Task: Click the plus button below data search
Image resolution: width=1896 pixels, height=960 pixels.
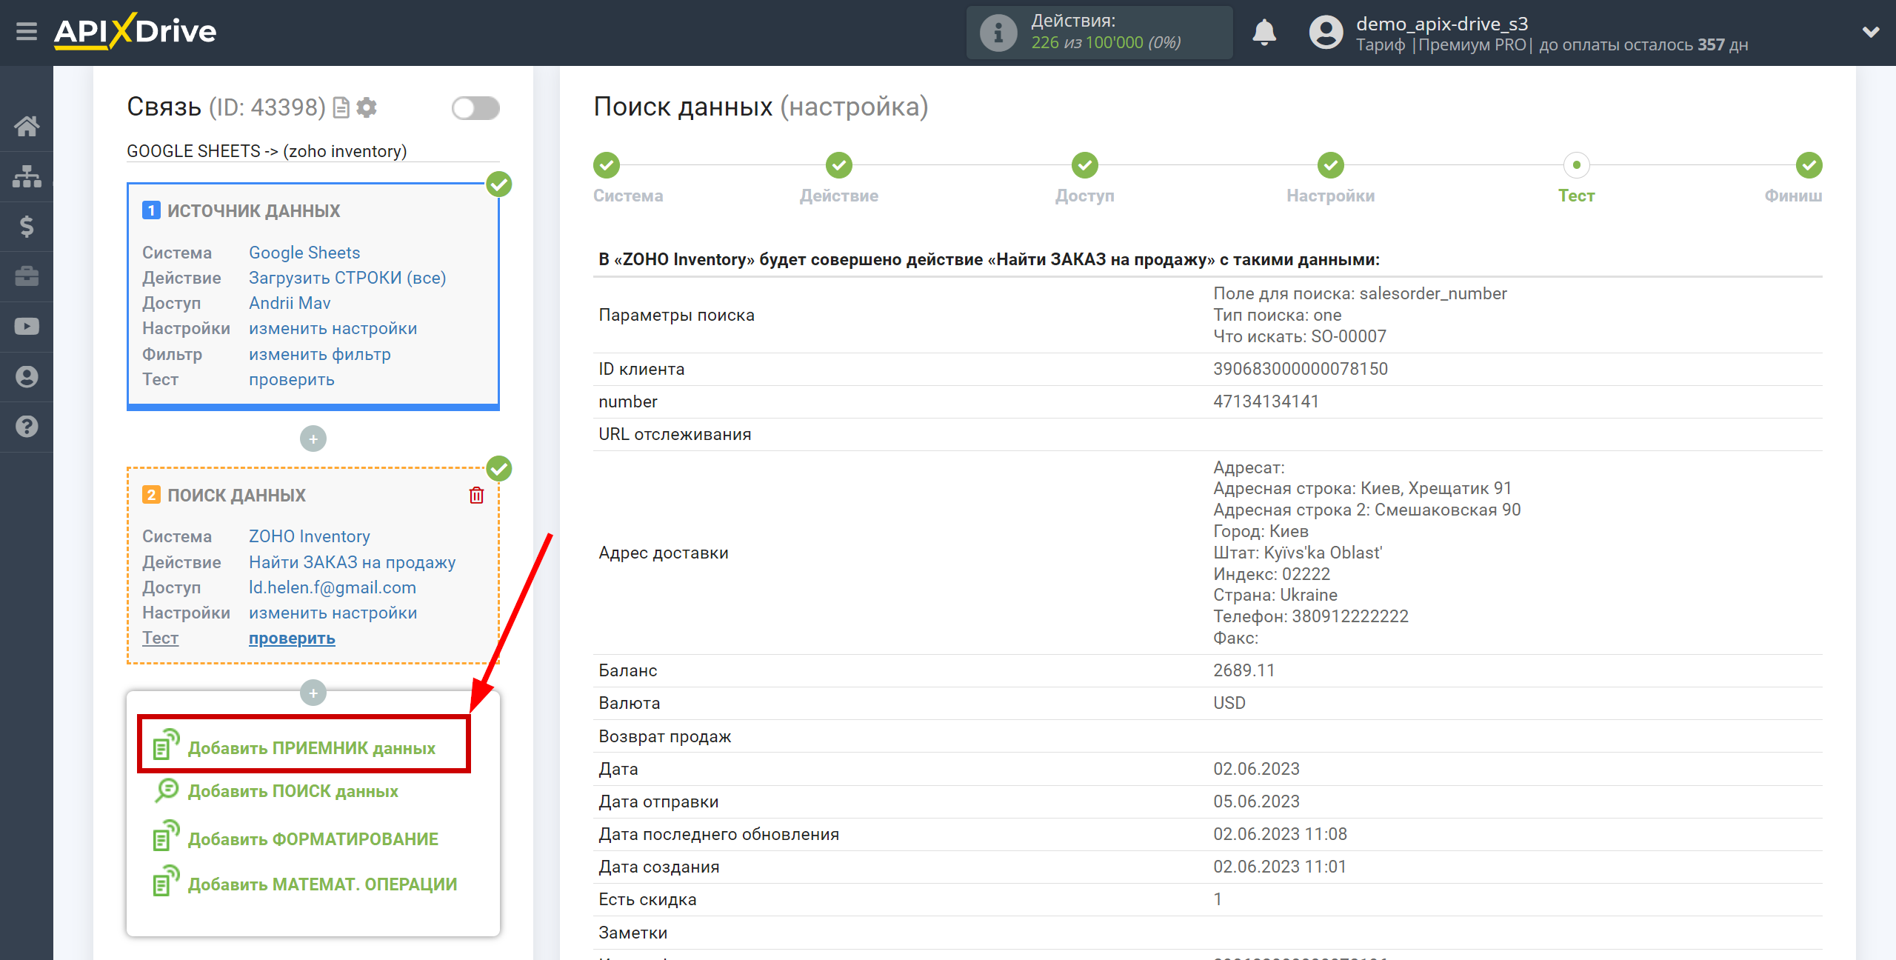Action: click(313, 693)
